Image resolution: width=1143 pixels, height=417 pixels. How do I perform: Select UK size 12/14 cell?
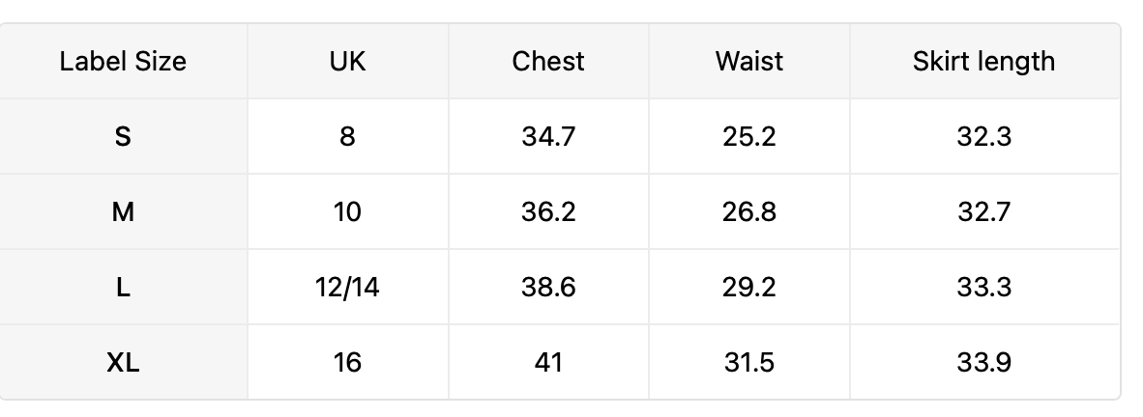(348, 288)
